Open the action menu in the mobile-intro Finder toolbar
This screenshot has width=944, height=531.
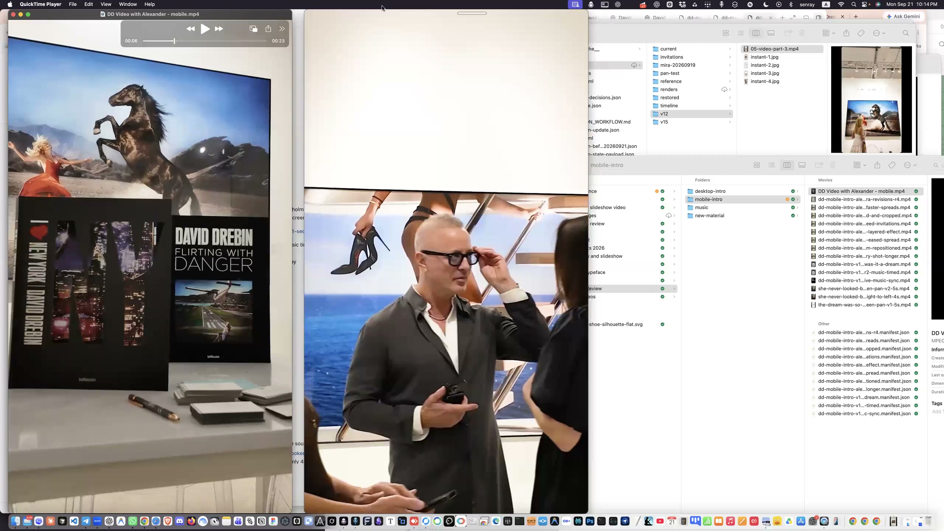point(910,165)
